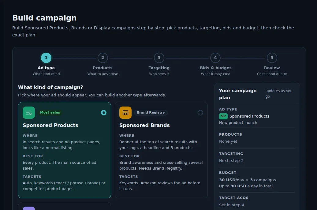317x210 pixels.
Task: Click 'Banner at the top of search results' text
Action: (158, 145)
